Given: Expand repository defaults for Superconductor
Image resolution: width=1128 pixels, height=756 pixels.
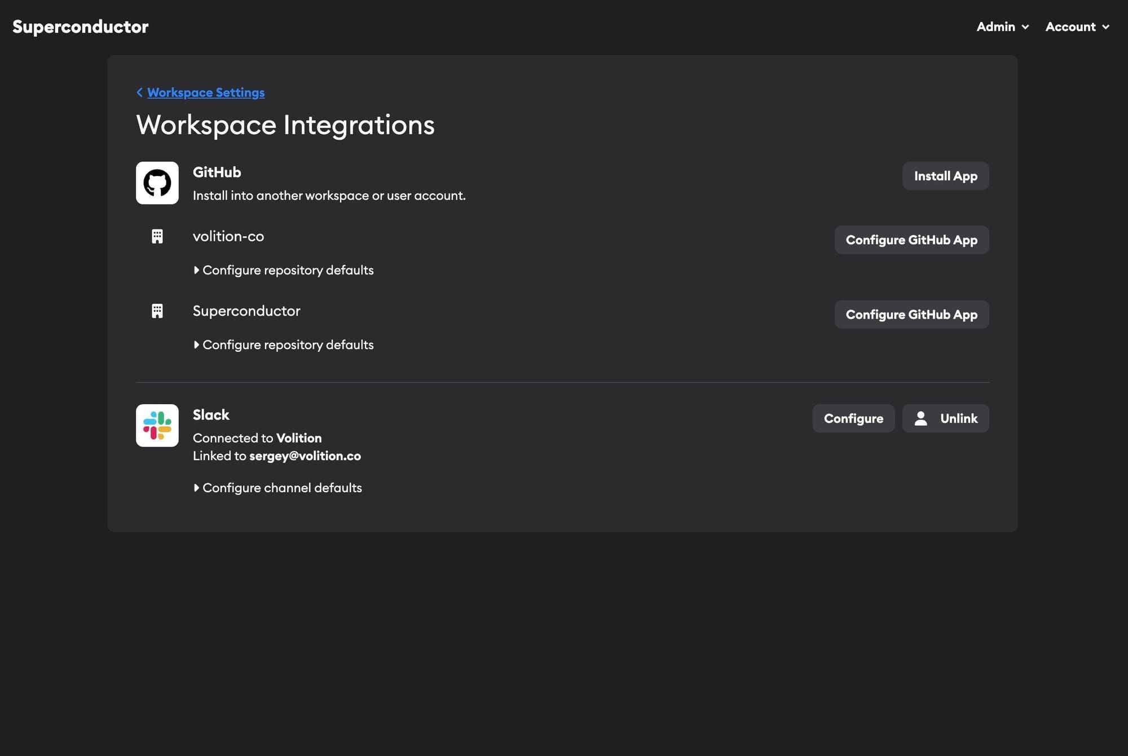Looking at the screenshot, I should pos(284,344).
